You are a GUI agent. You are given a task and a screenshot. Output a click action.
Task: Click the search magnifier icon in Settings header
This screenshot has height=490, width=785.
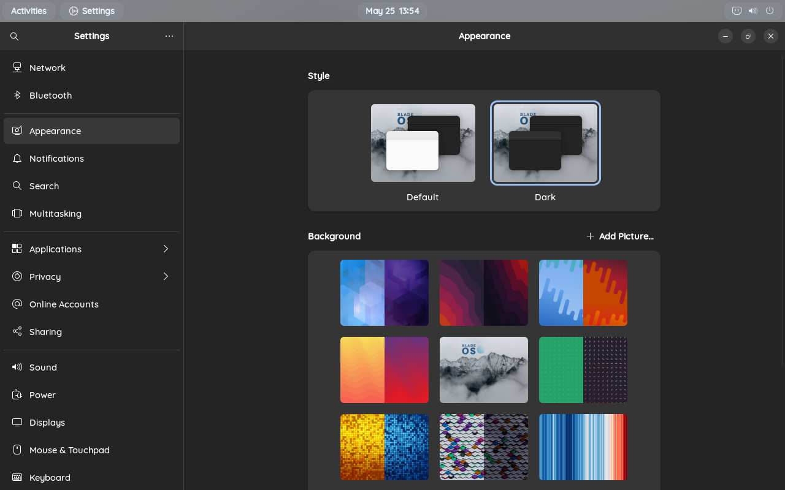tap(15, 37)
